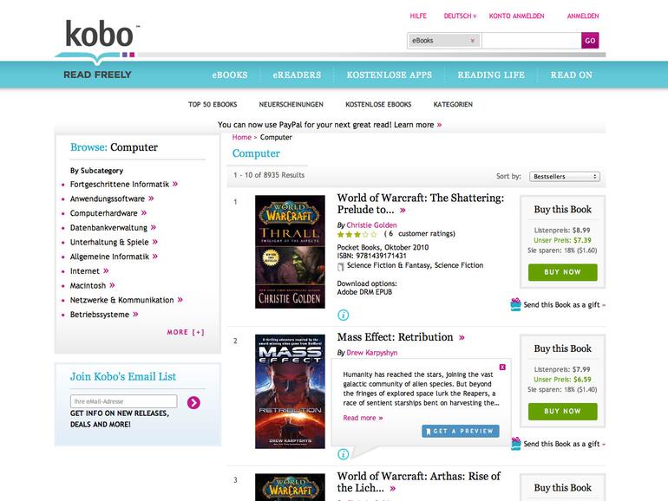Viewport: 668px width, 501px height.
Task: Close the Mass Effect description popup
Action: coord(502,368)
